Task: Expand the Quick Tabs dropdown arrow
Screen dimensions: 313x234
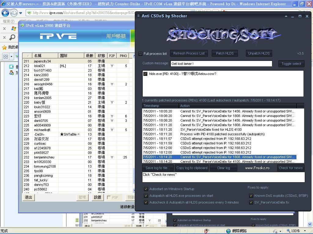Action: 11,56
